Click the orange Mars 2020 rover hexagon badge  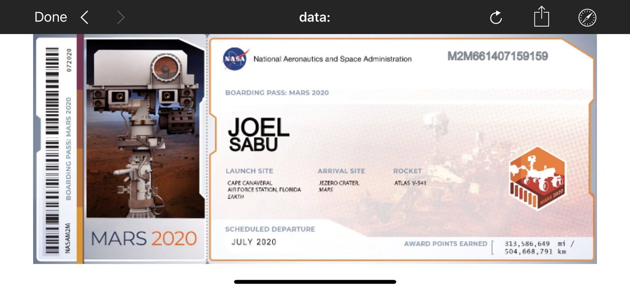click(537, 179)
